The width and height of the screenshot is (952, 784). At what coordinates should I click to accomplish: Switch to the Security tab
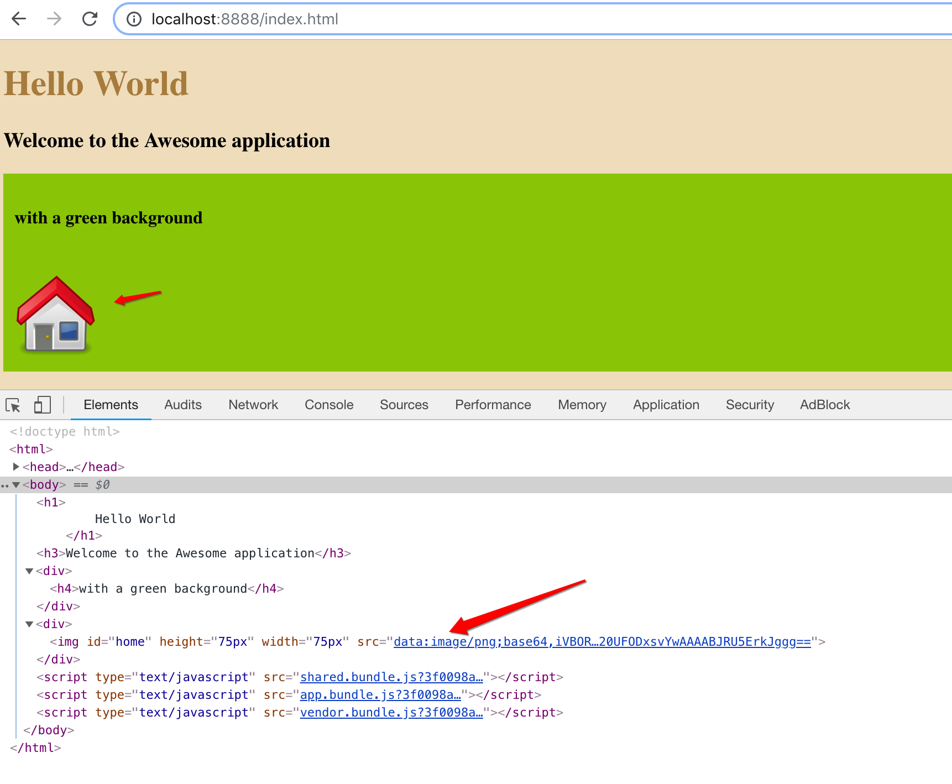[750, 405]
